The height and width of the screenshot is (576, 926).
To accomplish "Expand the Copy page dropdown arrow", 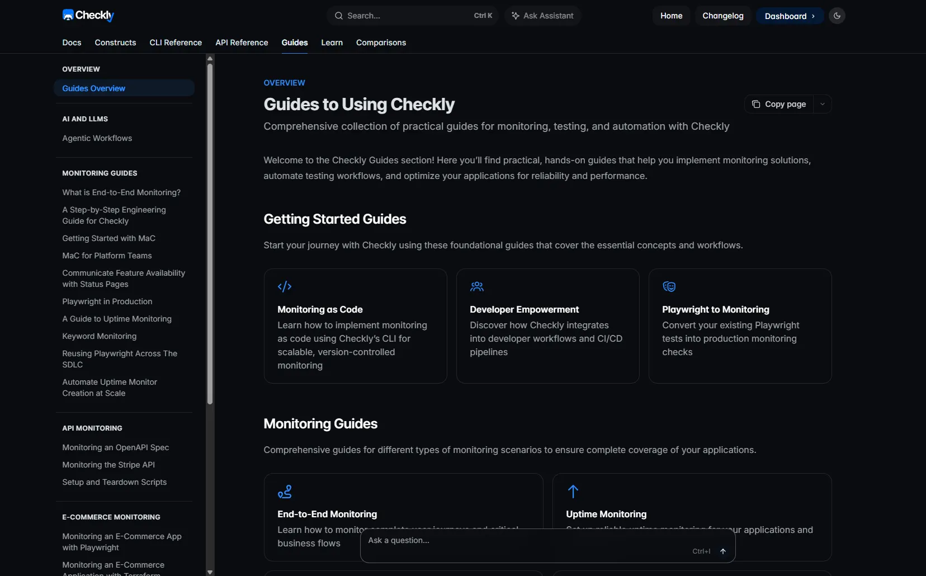I will pos(823,104).
